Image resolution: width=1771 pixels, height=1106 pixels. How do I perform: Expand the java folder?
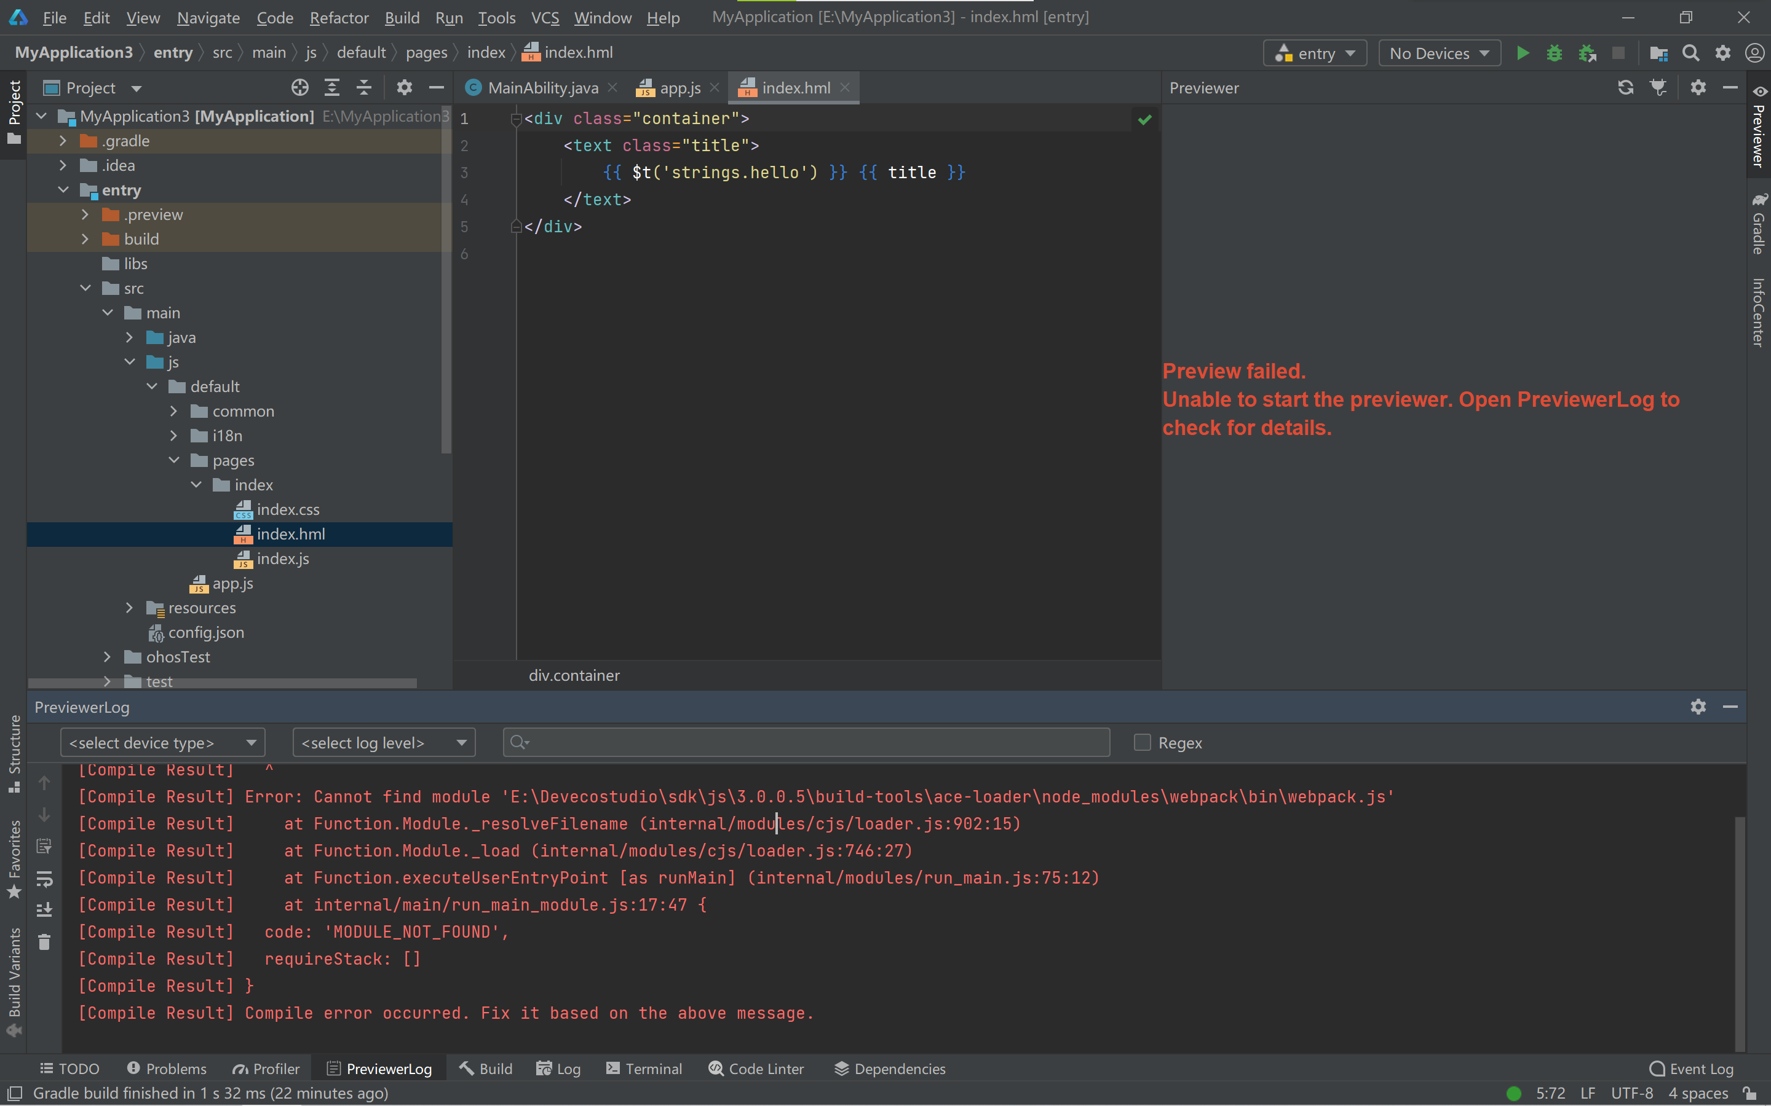pos(130,337)
